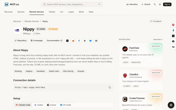Click the search magnifier icon
Viewport: 176px width, 110px height.
click(45, 4)
